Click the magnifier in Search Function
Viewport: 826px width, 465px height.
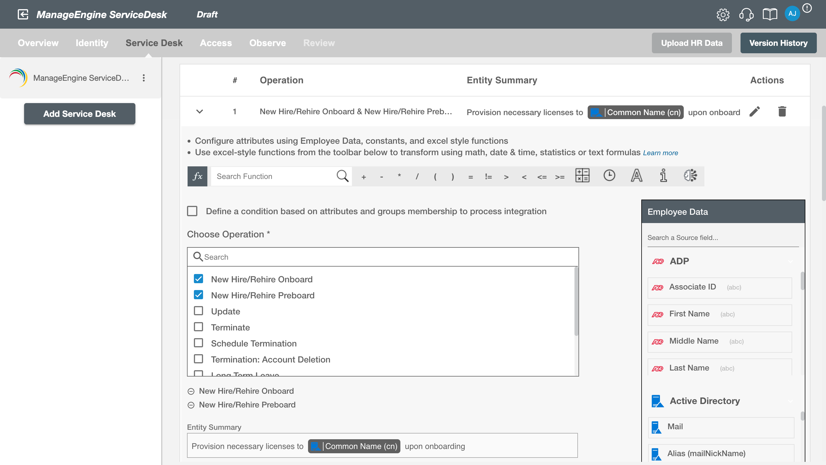point(342,176)
